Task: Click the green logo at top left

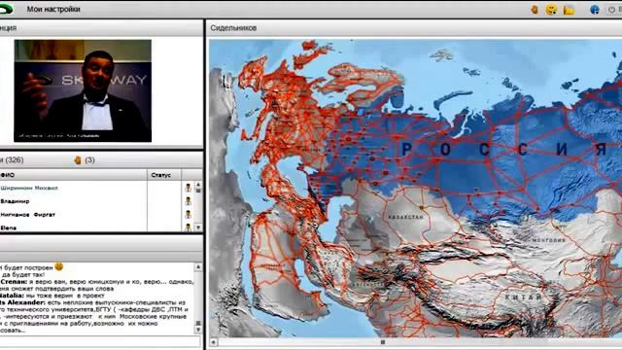Action: 7,9
